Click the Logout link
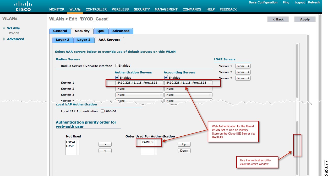The width and height of the screenshot is (328, 176). (300, 2)
